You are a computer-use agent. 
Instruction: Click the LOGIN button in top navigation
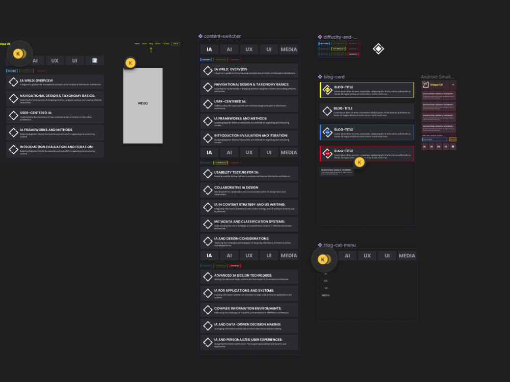176,44
